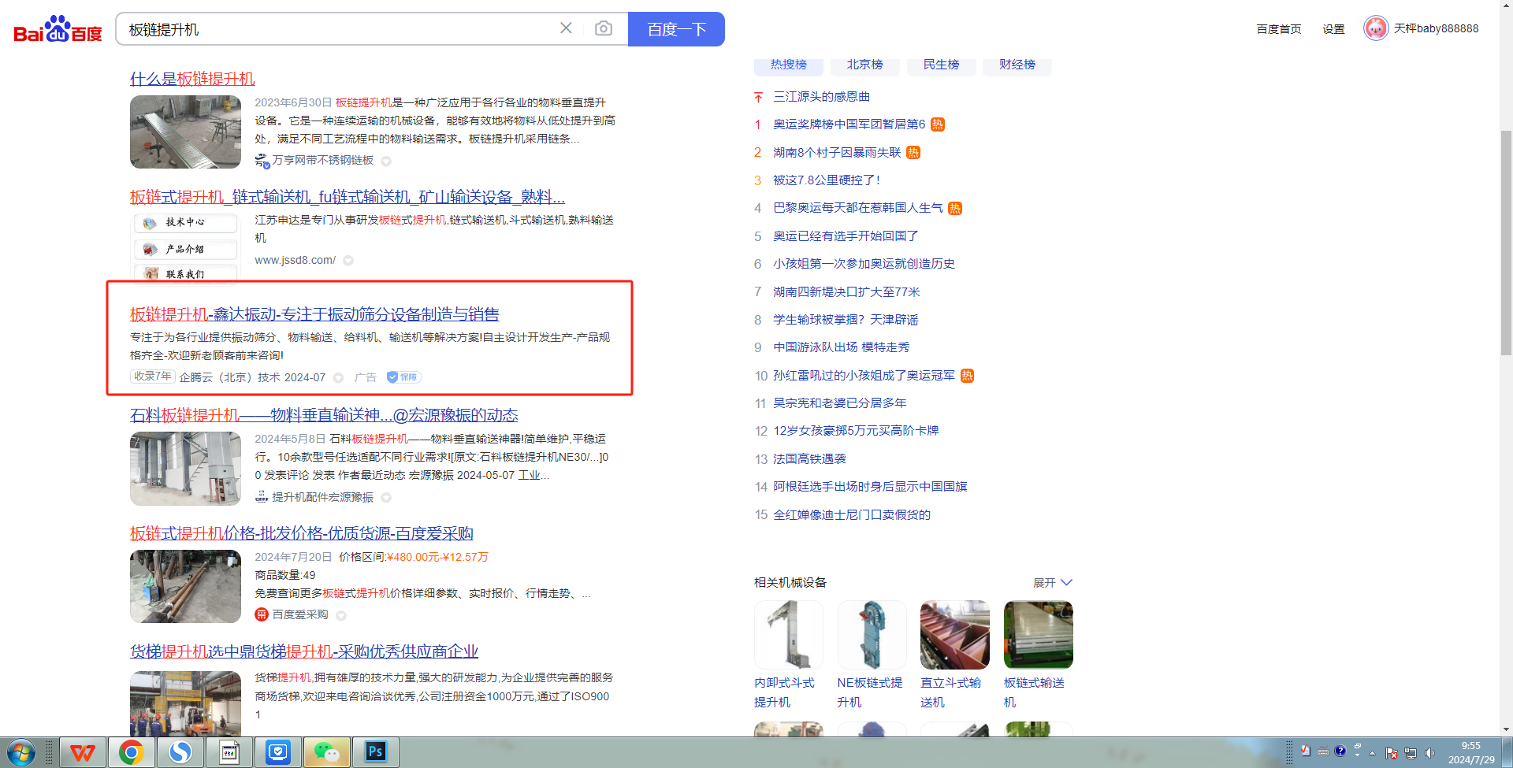Image resolution: width=1513 pixels, height=768 pixels.
Task: Open the 板链式输送机 thumbnail
Action: pos(1039,635)
